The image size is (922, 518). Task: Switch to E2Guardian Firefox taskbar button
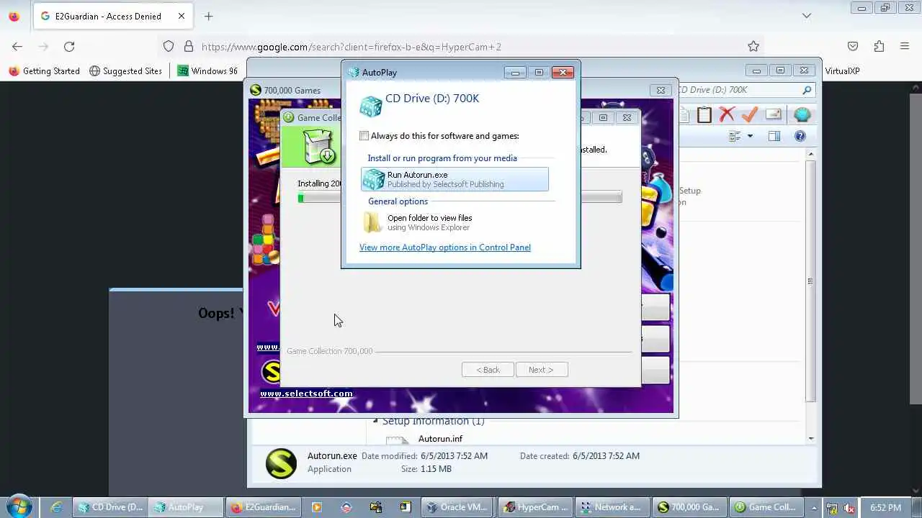pyautogui.click(x=263, y=507)
